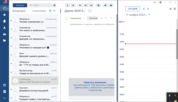Screen dimensions: 178x102
Task: Open the unified inbox showing 6570 count
Action: [x=5, y=8]
